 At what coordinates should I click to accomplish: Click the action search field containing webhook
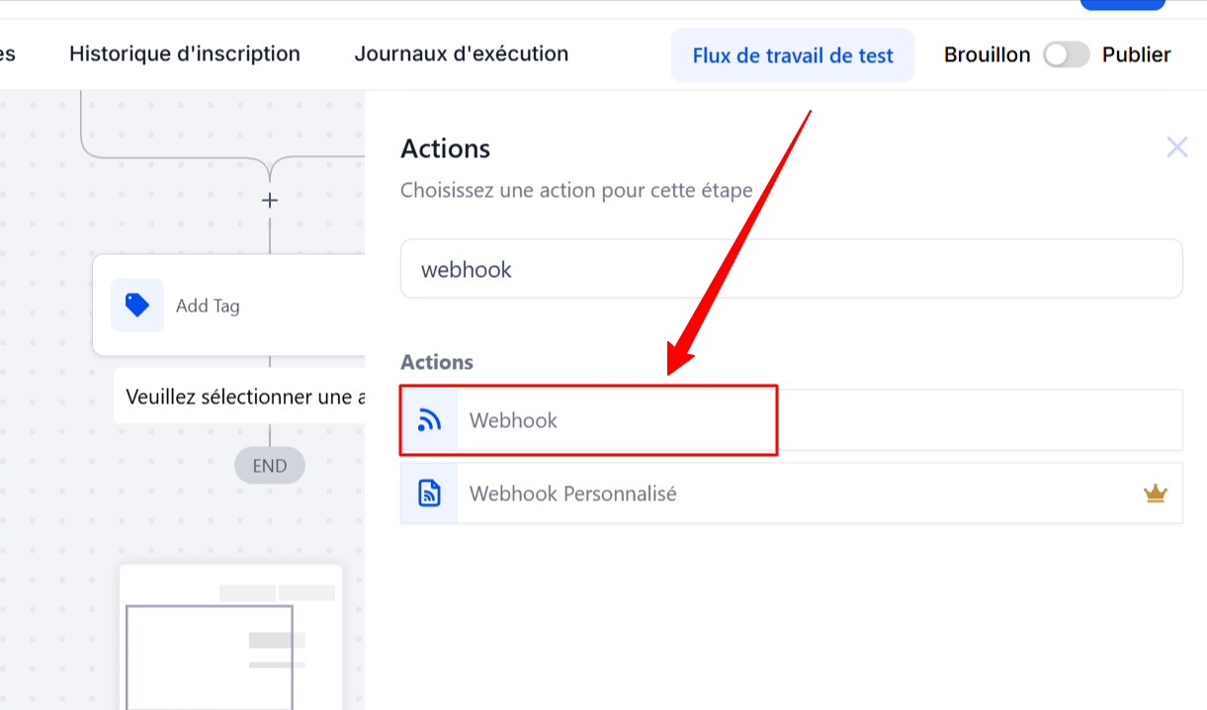click(x=792, y=269)
